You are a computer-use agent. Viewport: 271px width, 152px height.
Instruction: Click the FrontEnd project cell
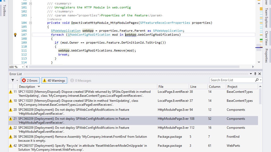[x=233, y=137]
